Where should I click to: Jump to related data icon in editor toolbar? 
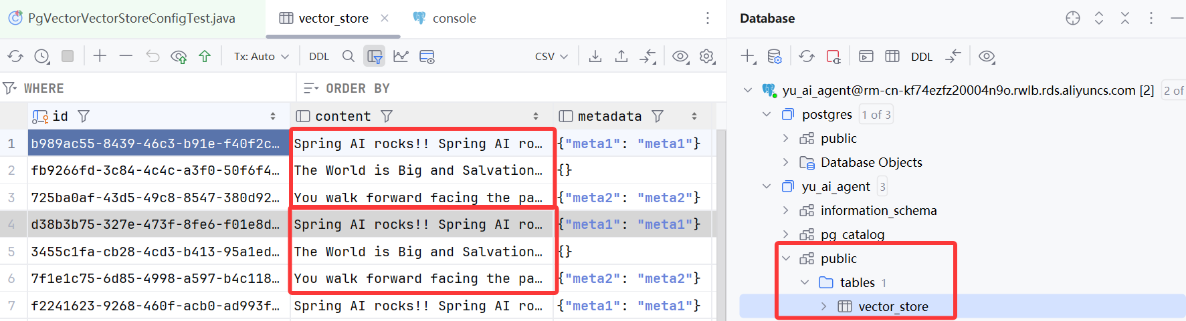tap(648, 57)
